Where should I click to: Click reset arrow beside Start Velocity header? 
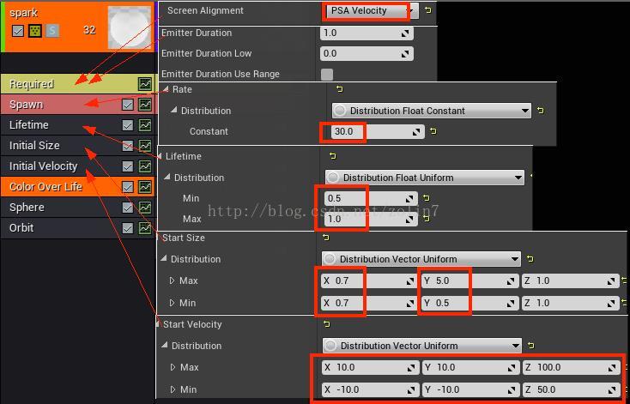327,324
